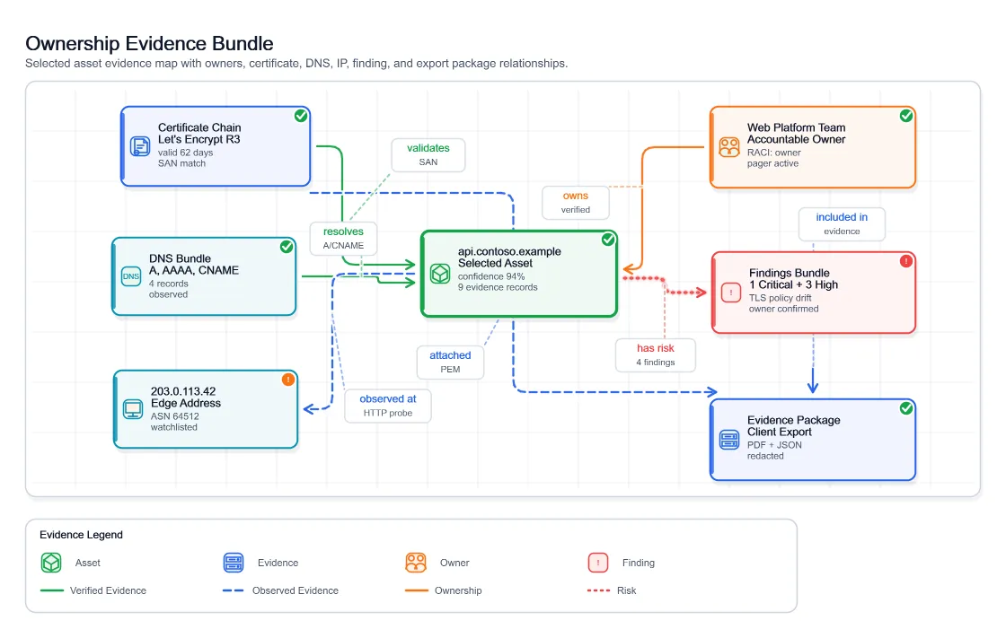The image size is (1006, 638).
Task: Click the Verified Evidence green line sample
Action: click(51, 590)
